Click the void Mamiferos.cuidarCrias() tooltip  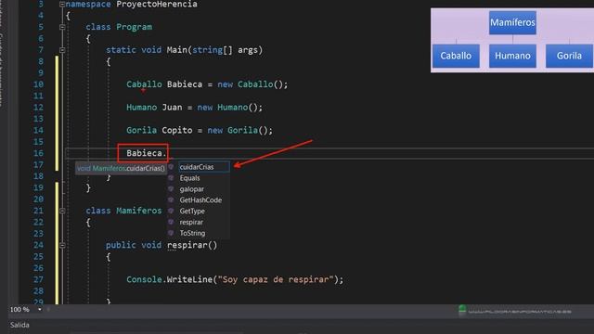121,168
